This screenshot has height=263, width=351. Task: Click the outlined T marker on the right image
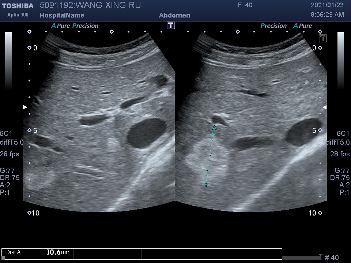(323, 38)
